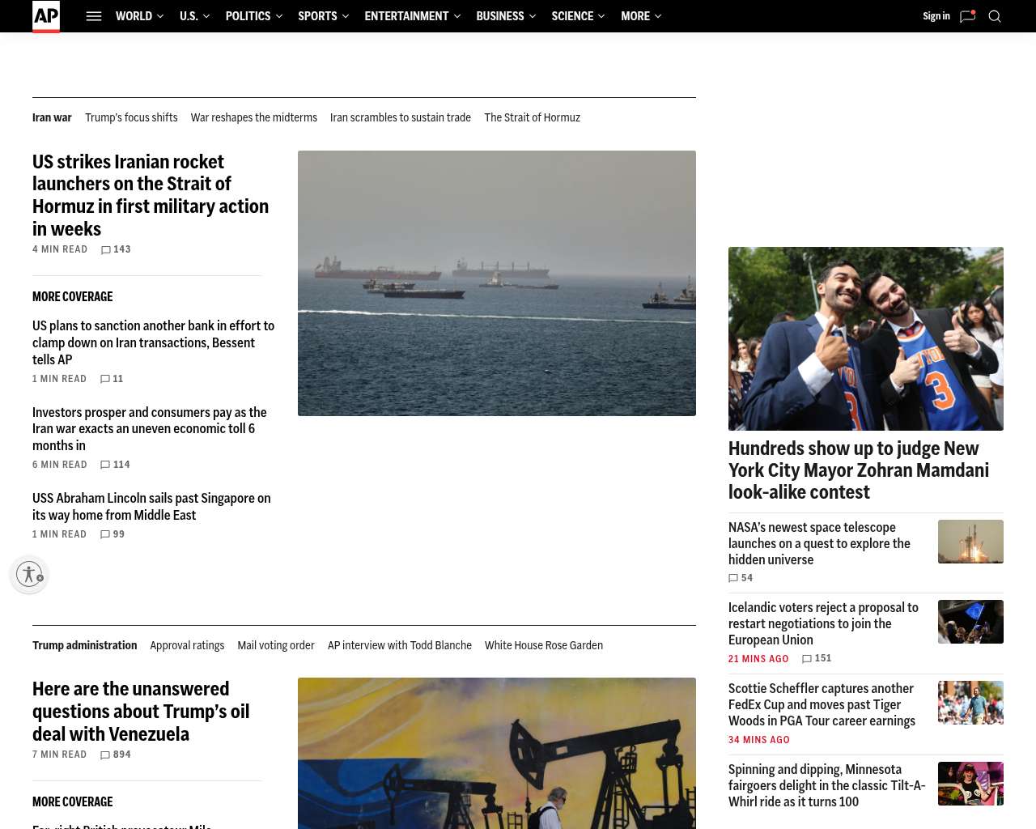Open "Trump's focus shifts" topic

pos(131,117)
